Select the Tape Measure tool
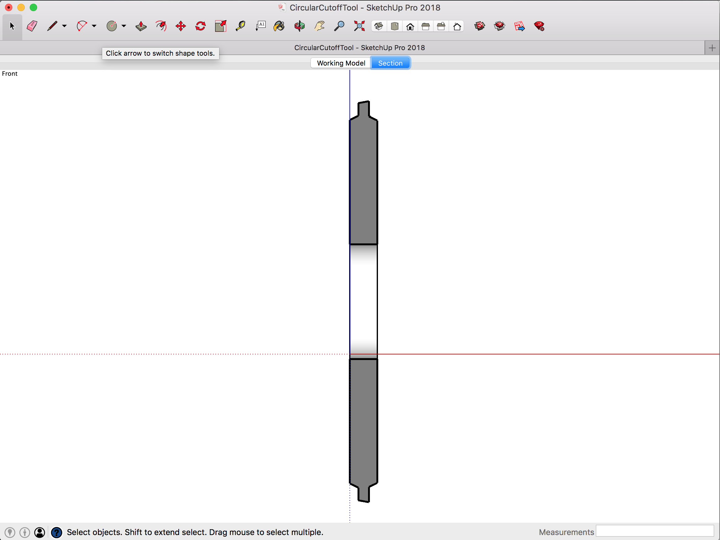 tap(240, 26)
